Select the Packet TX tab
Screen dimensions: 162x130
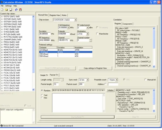pyautogui.click(x=54, y=75)
